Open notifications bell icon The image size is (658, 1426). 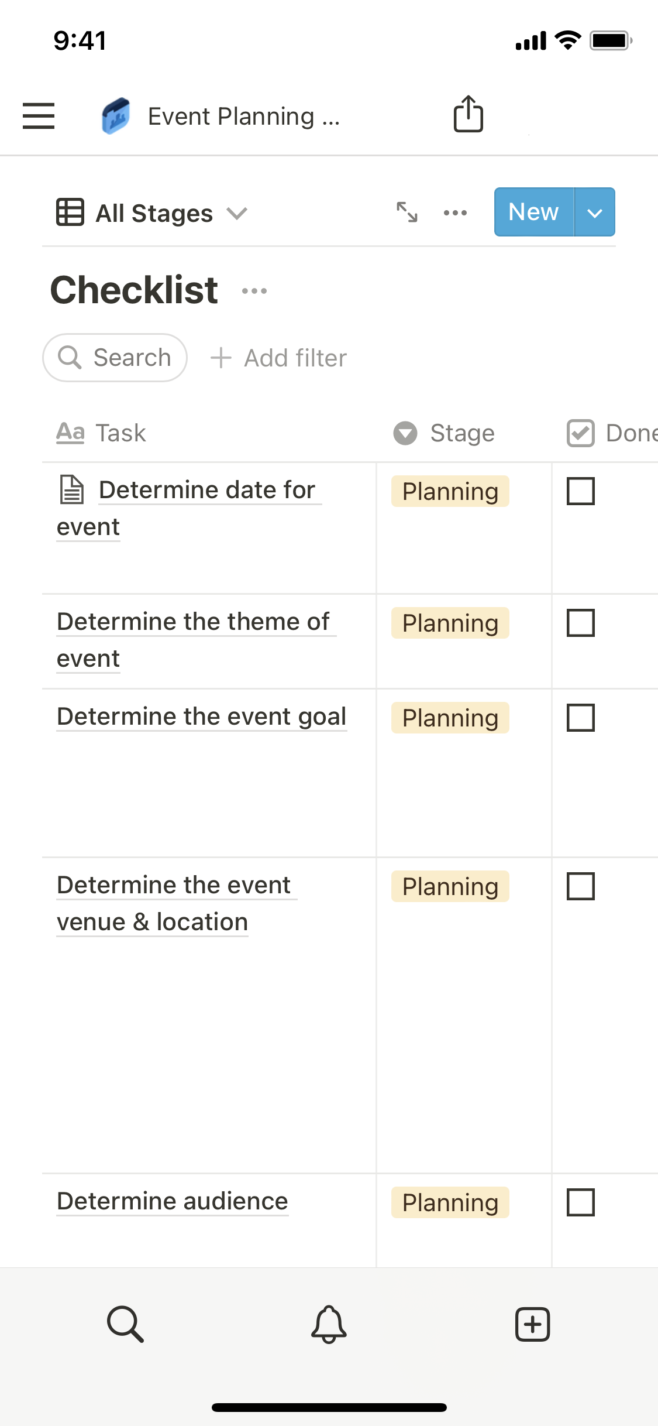coord(329,1324)
